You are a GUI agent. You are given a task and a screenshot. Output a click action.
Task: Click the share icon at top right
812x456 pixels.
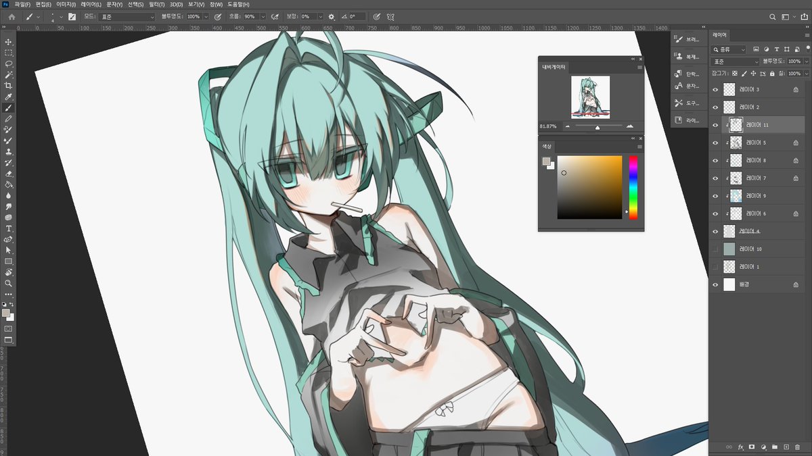coord(804,16)
